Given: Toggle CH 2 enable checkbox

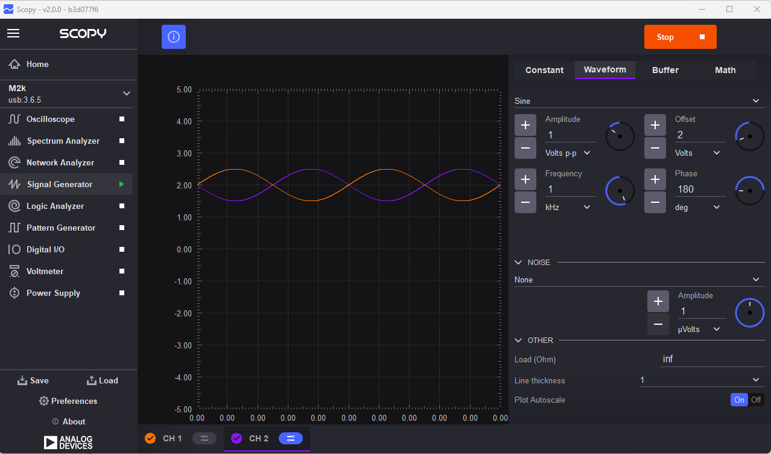Looking at the screenshot, I should pyautogui.click(x=236, y=438).
